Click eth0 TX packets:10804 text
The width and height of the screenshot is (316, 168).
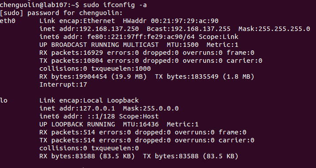pyautogui.click(x=71, y=61)
